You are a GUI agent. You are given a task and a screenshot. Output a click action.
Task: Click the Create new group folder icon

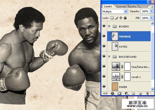click(x=133, y=93)
